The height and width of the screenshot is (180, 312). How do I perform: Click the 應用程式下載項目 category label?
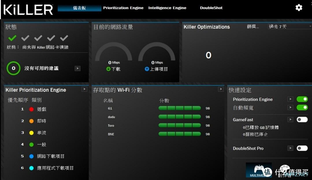coord(55,168)
